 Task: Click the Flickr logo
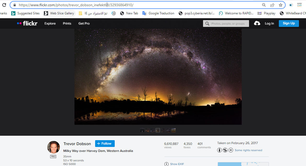tap(27, 23)
